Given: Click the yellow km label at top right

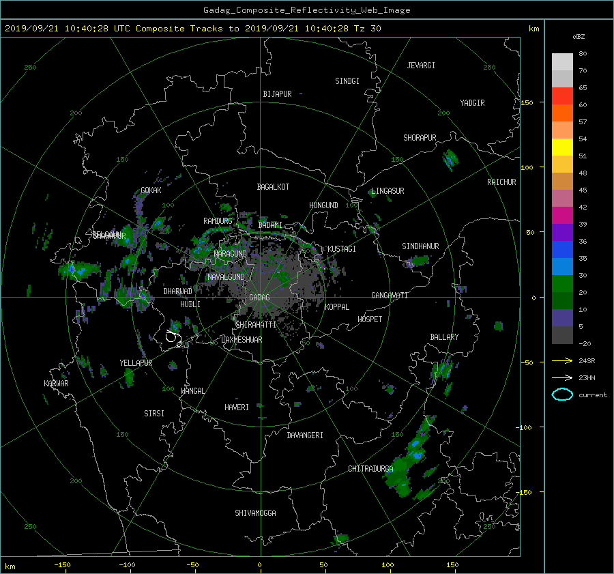Looking at the screenshot, I should pyautogui.click(x=533, y=29).
